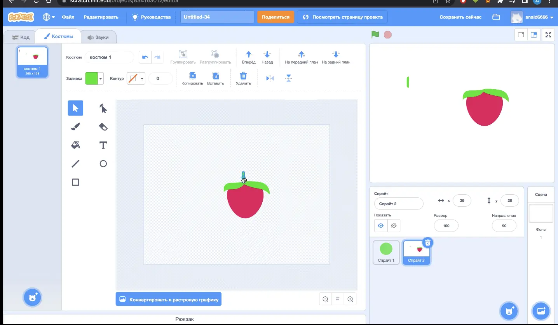This screenshot has width=558, height=325.
Task: Flip selection horizontally
Action: tap(270, 78)
